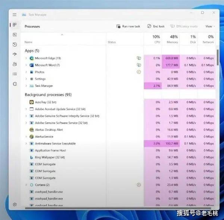
Task: Click the Microsoft Word app icon
Action: point(31,65)
